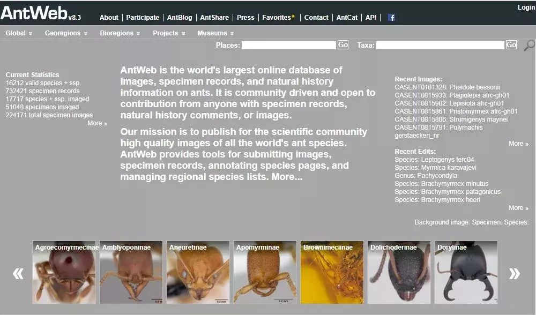Open CASENT0815791 Polyrhachis gerstaeckeri_nr image
This screenshot has height=315, width=536.
438,131
